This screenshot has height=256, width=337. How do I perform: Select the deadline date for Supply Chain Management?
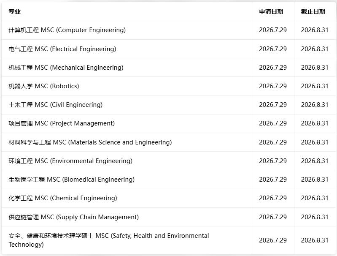[315, 217]
